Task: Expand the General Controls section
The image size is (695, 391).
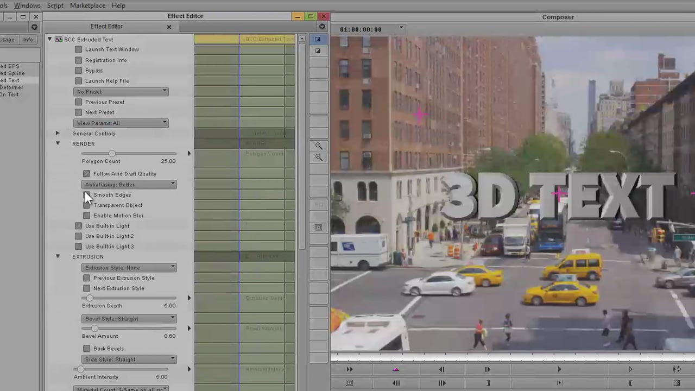Action: [x=58, y=134]
